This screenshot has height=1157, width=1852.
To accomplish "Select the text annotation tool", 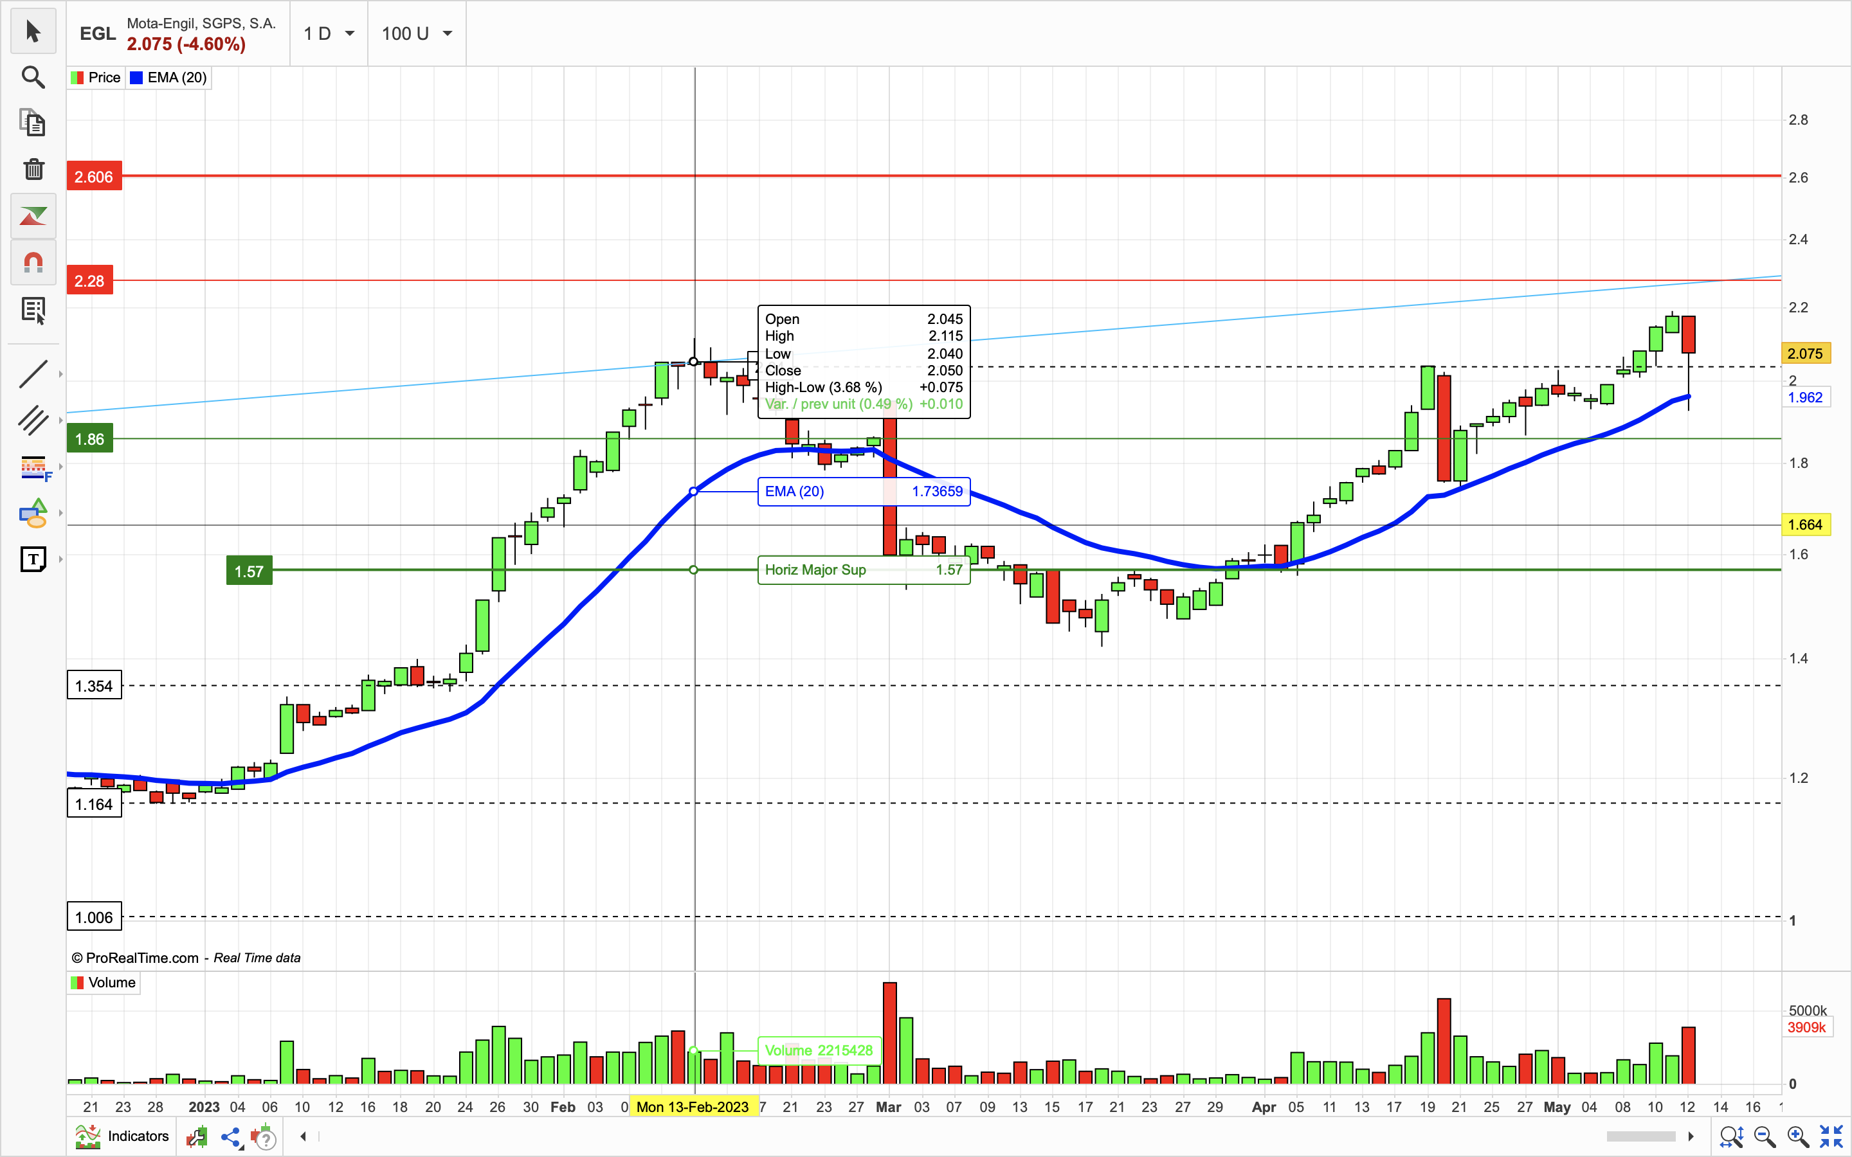I will click(33, 560).
